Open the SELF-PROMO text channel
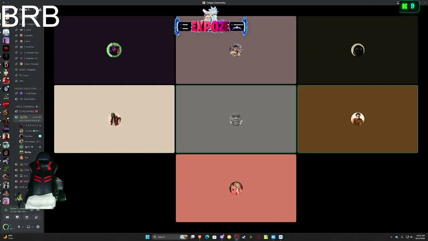This screenshot has width=428, height=241. [28, 64]
